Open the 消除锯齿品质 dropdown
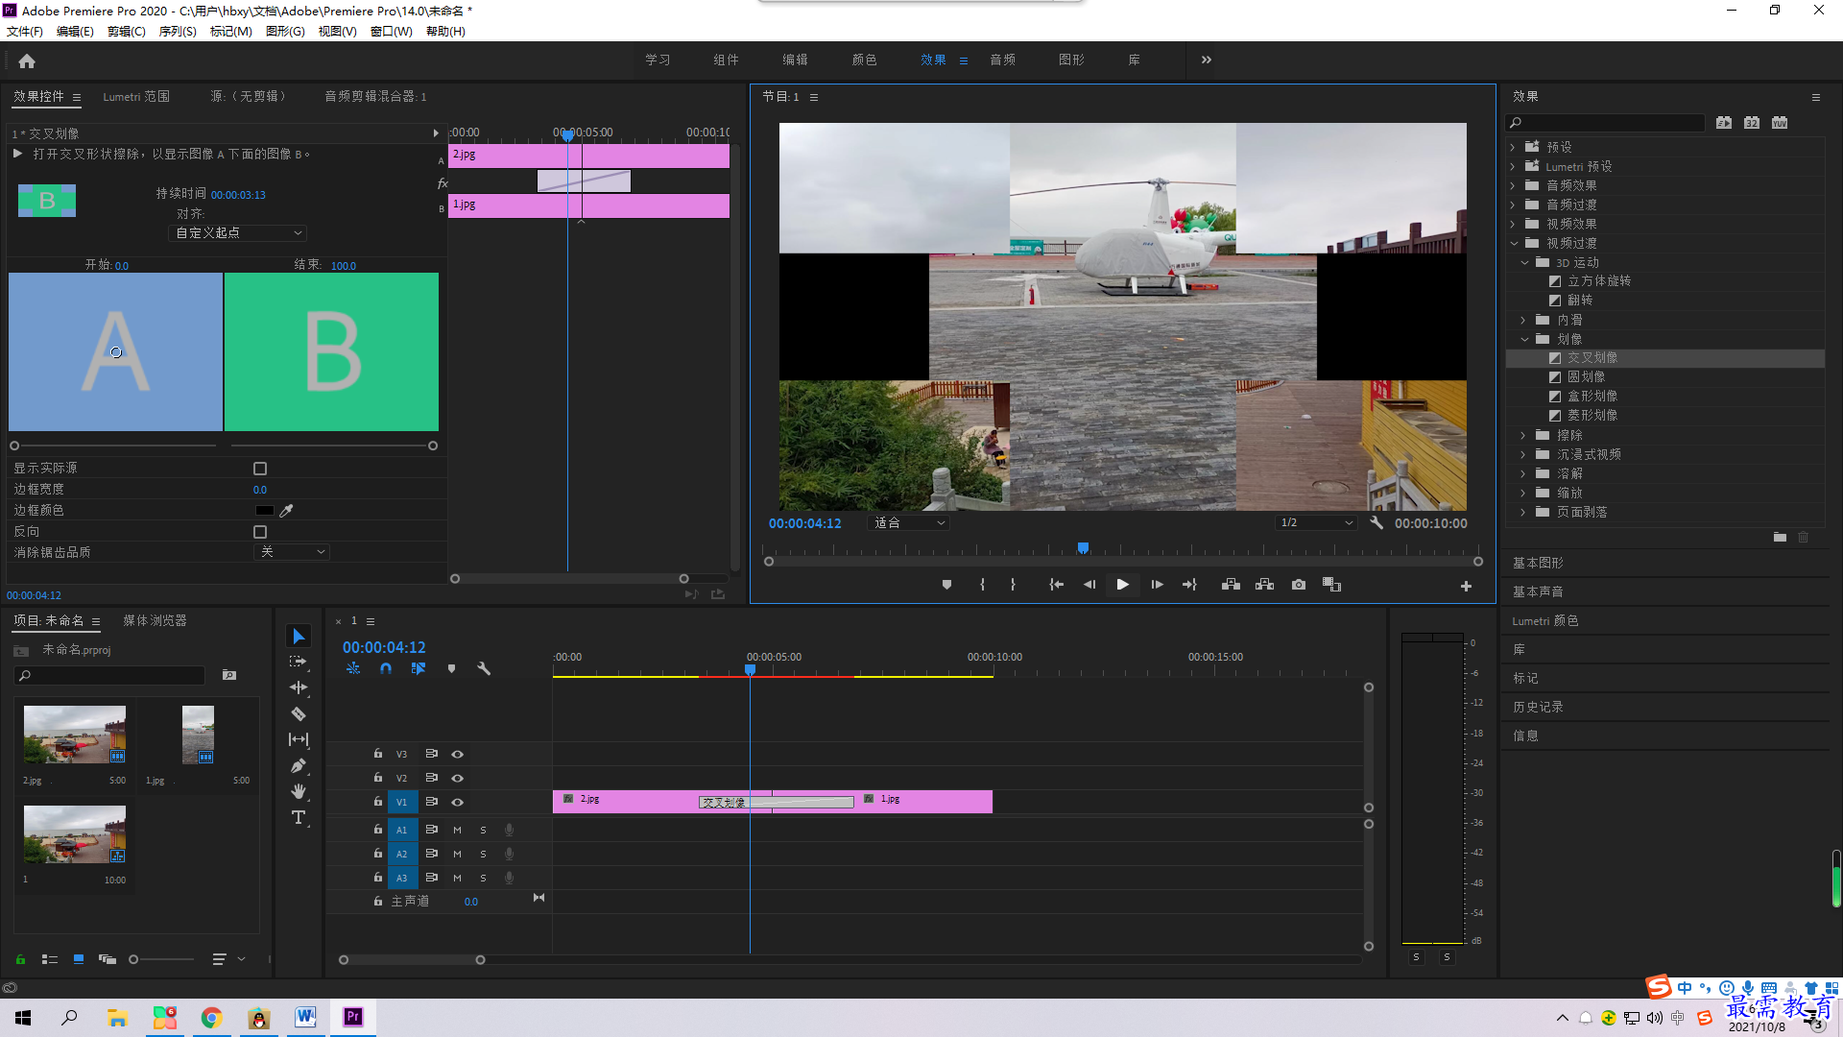The image size is (1843, 1037). coord(292,552)
